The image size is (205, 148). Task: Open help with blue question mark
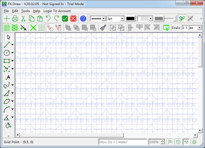click(83, 19)
